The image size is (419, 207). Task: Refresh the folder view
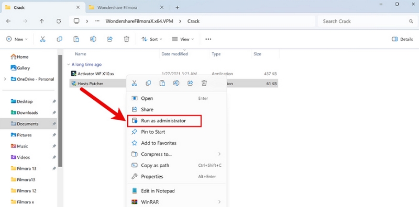[59, 21]
